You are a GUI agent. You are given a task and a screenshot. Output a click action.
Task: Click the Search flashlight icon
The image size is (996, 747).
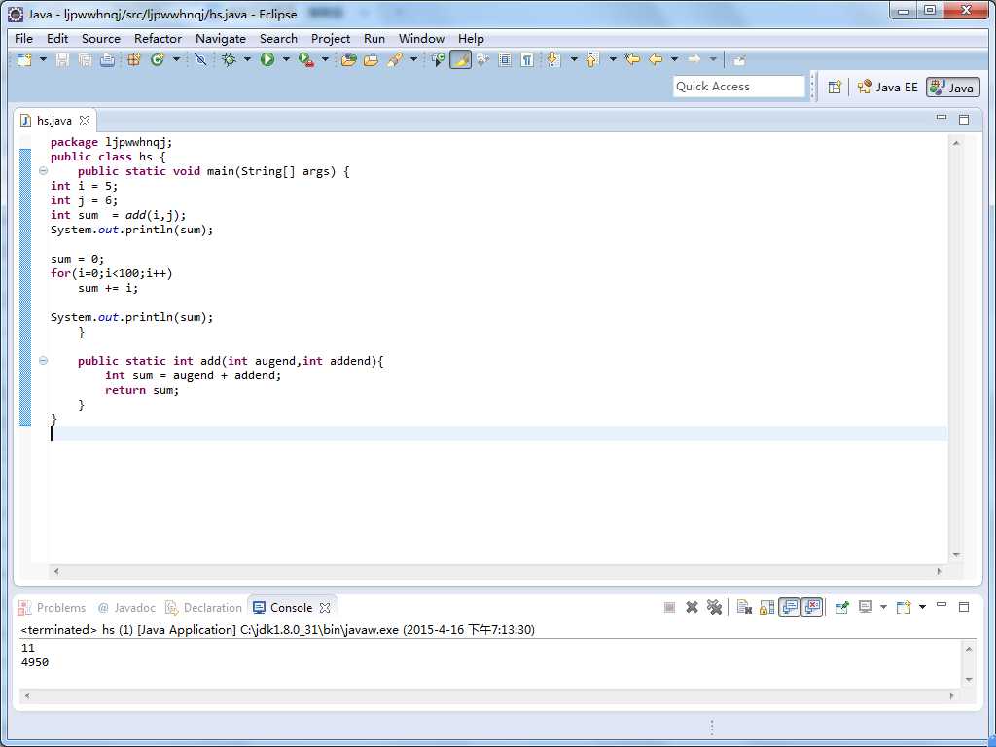coord(395,60)
